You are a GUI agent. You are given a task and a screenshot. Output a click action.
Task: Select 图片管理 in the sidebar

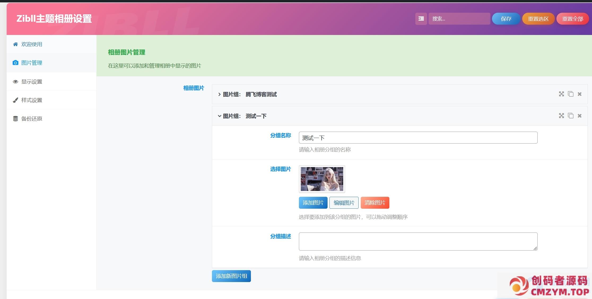[x=32, y=63]
